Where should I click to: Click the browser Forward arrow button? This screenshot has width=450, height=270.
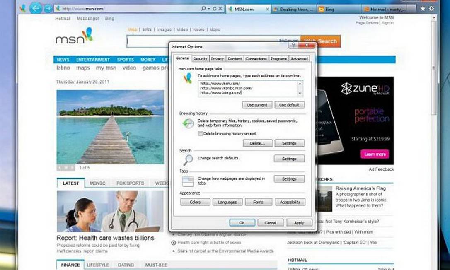point(48,8)
